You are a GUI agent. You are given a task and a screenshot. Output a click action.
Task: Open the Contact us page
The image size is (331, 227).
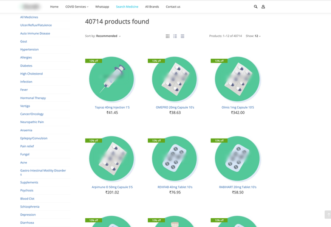tap(173, 7)
